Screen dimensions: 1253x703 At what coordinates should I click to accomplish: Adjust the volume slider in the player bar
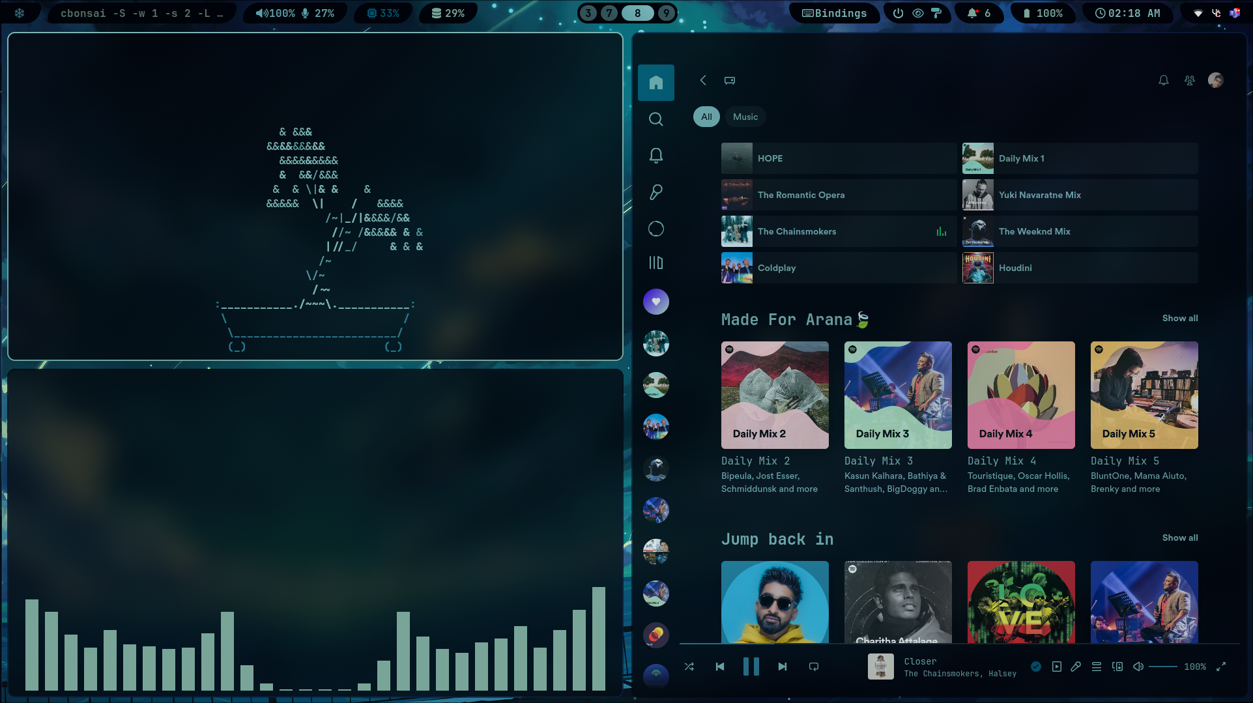tap(1163, 667)
